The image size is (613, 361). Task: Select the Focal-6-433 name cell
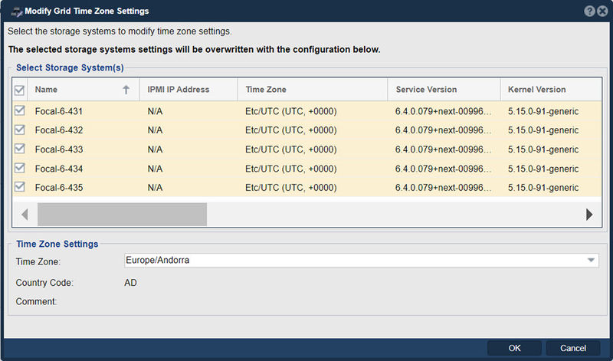(x=59, y=149)
